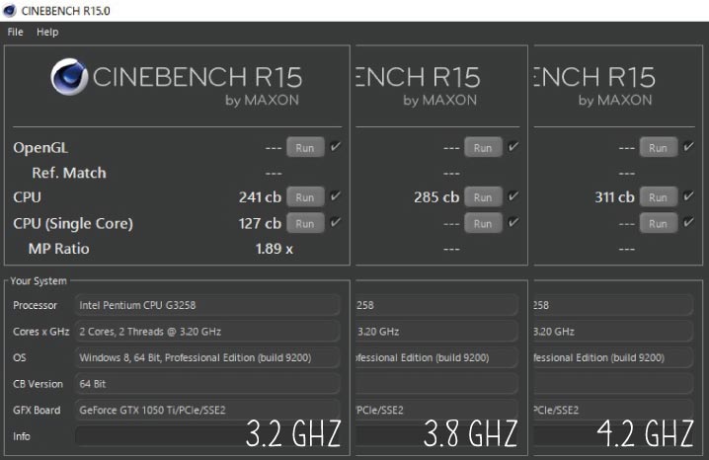The width and height of the screenshot is (709, 460).
Task: Toggle the checkbox on the 241 cb CPU row
Action: point(335,195)
